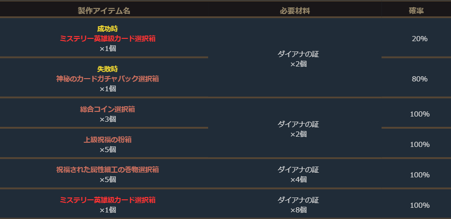Click the ×3個 quantity under 総合コイン選択箱
This screenshot has width=451, height=219.
point(108,119)
